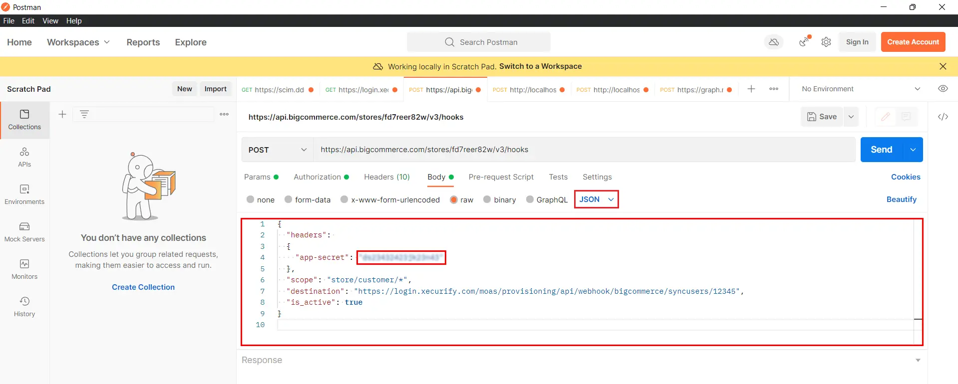Viewport: 958px width, 384px height.
Task: Open the History sidebar panel
Action: 24,307
